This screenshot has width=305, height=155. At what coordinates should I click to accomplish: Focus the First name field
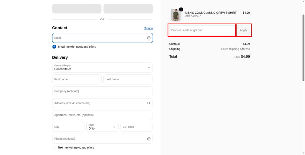[77, 79]
